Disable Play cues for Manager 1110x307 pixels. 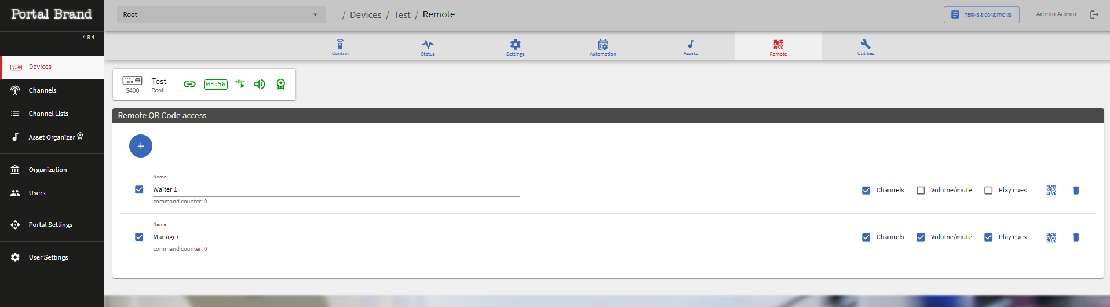(988, 237)
